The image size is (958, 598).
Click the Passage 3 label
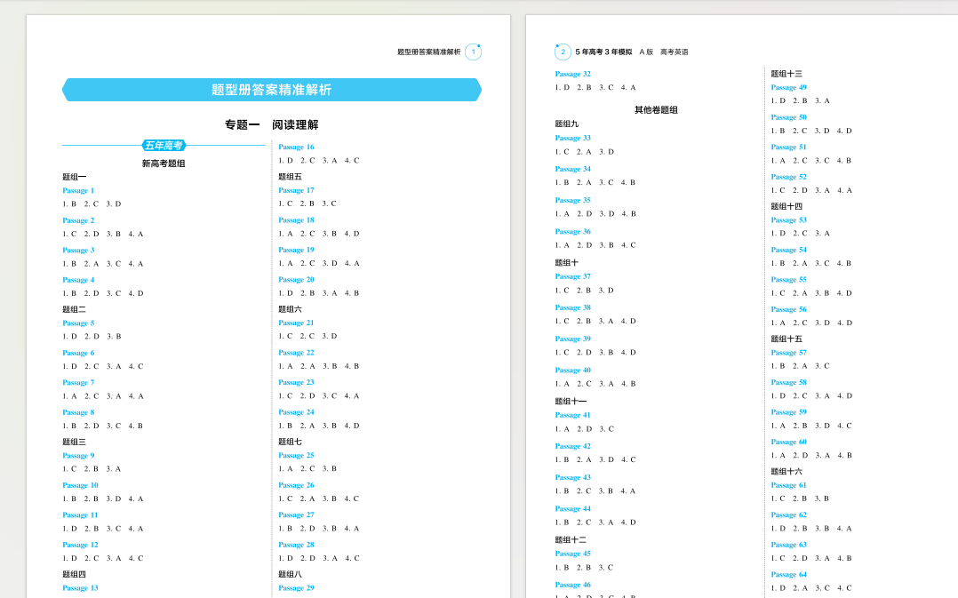(78, 251)
